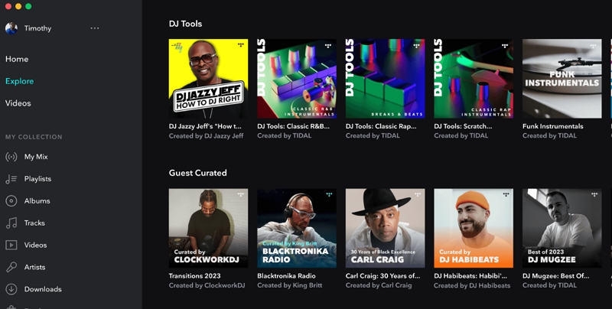Image resolution: width=612 pixels, height=309 pixels.
Task: Open the My Mix radio icon
Action: 11,157
